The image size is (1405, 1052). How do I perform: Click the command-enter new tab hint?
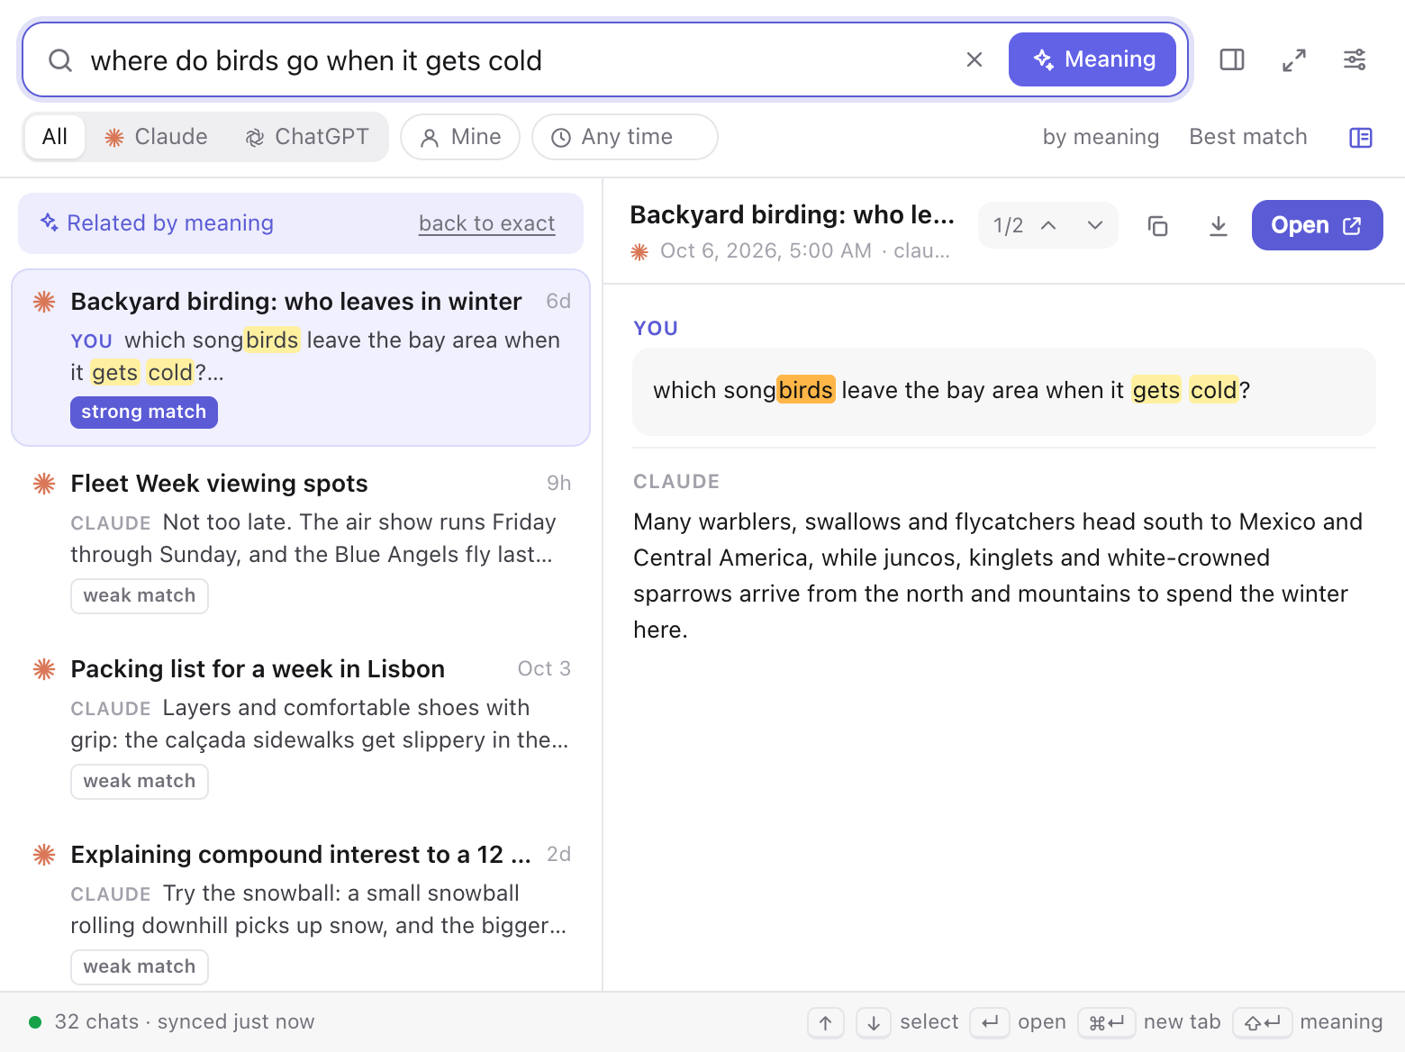tap(1107, 1022)
